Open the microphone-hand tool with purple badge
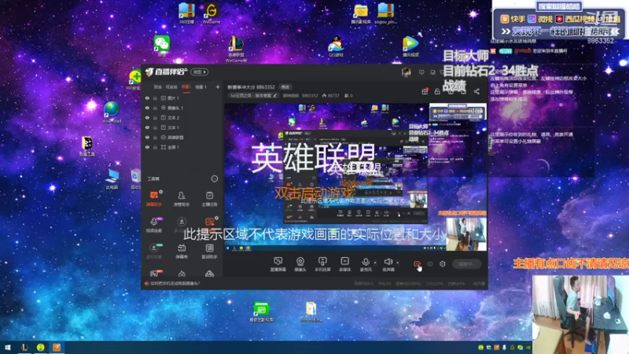This screenshot has height=354, width=629. coord(154,225)
